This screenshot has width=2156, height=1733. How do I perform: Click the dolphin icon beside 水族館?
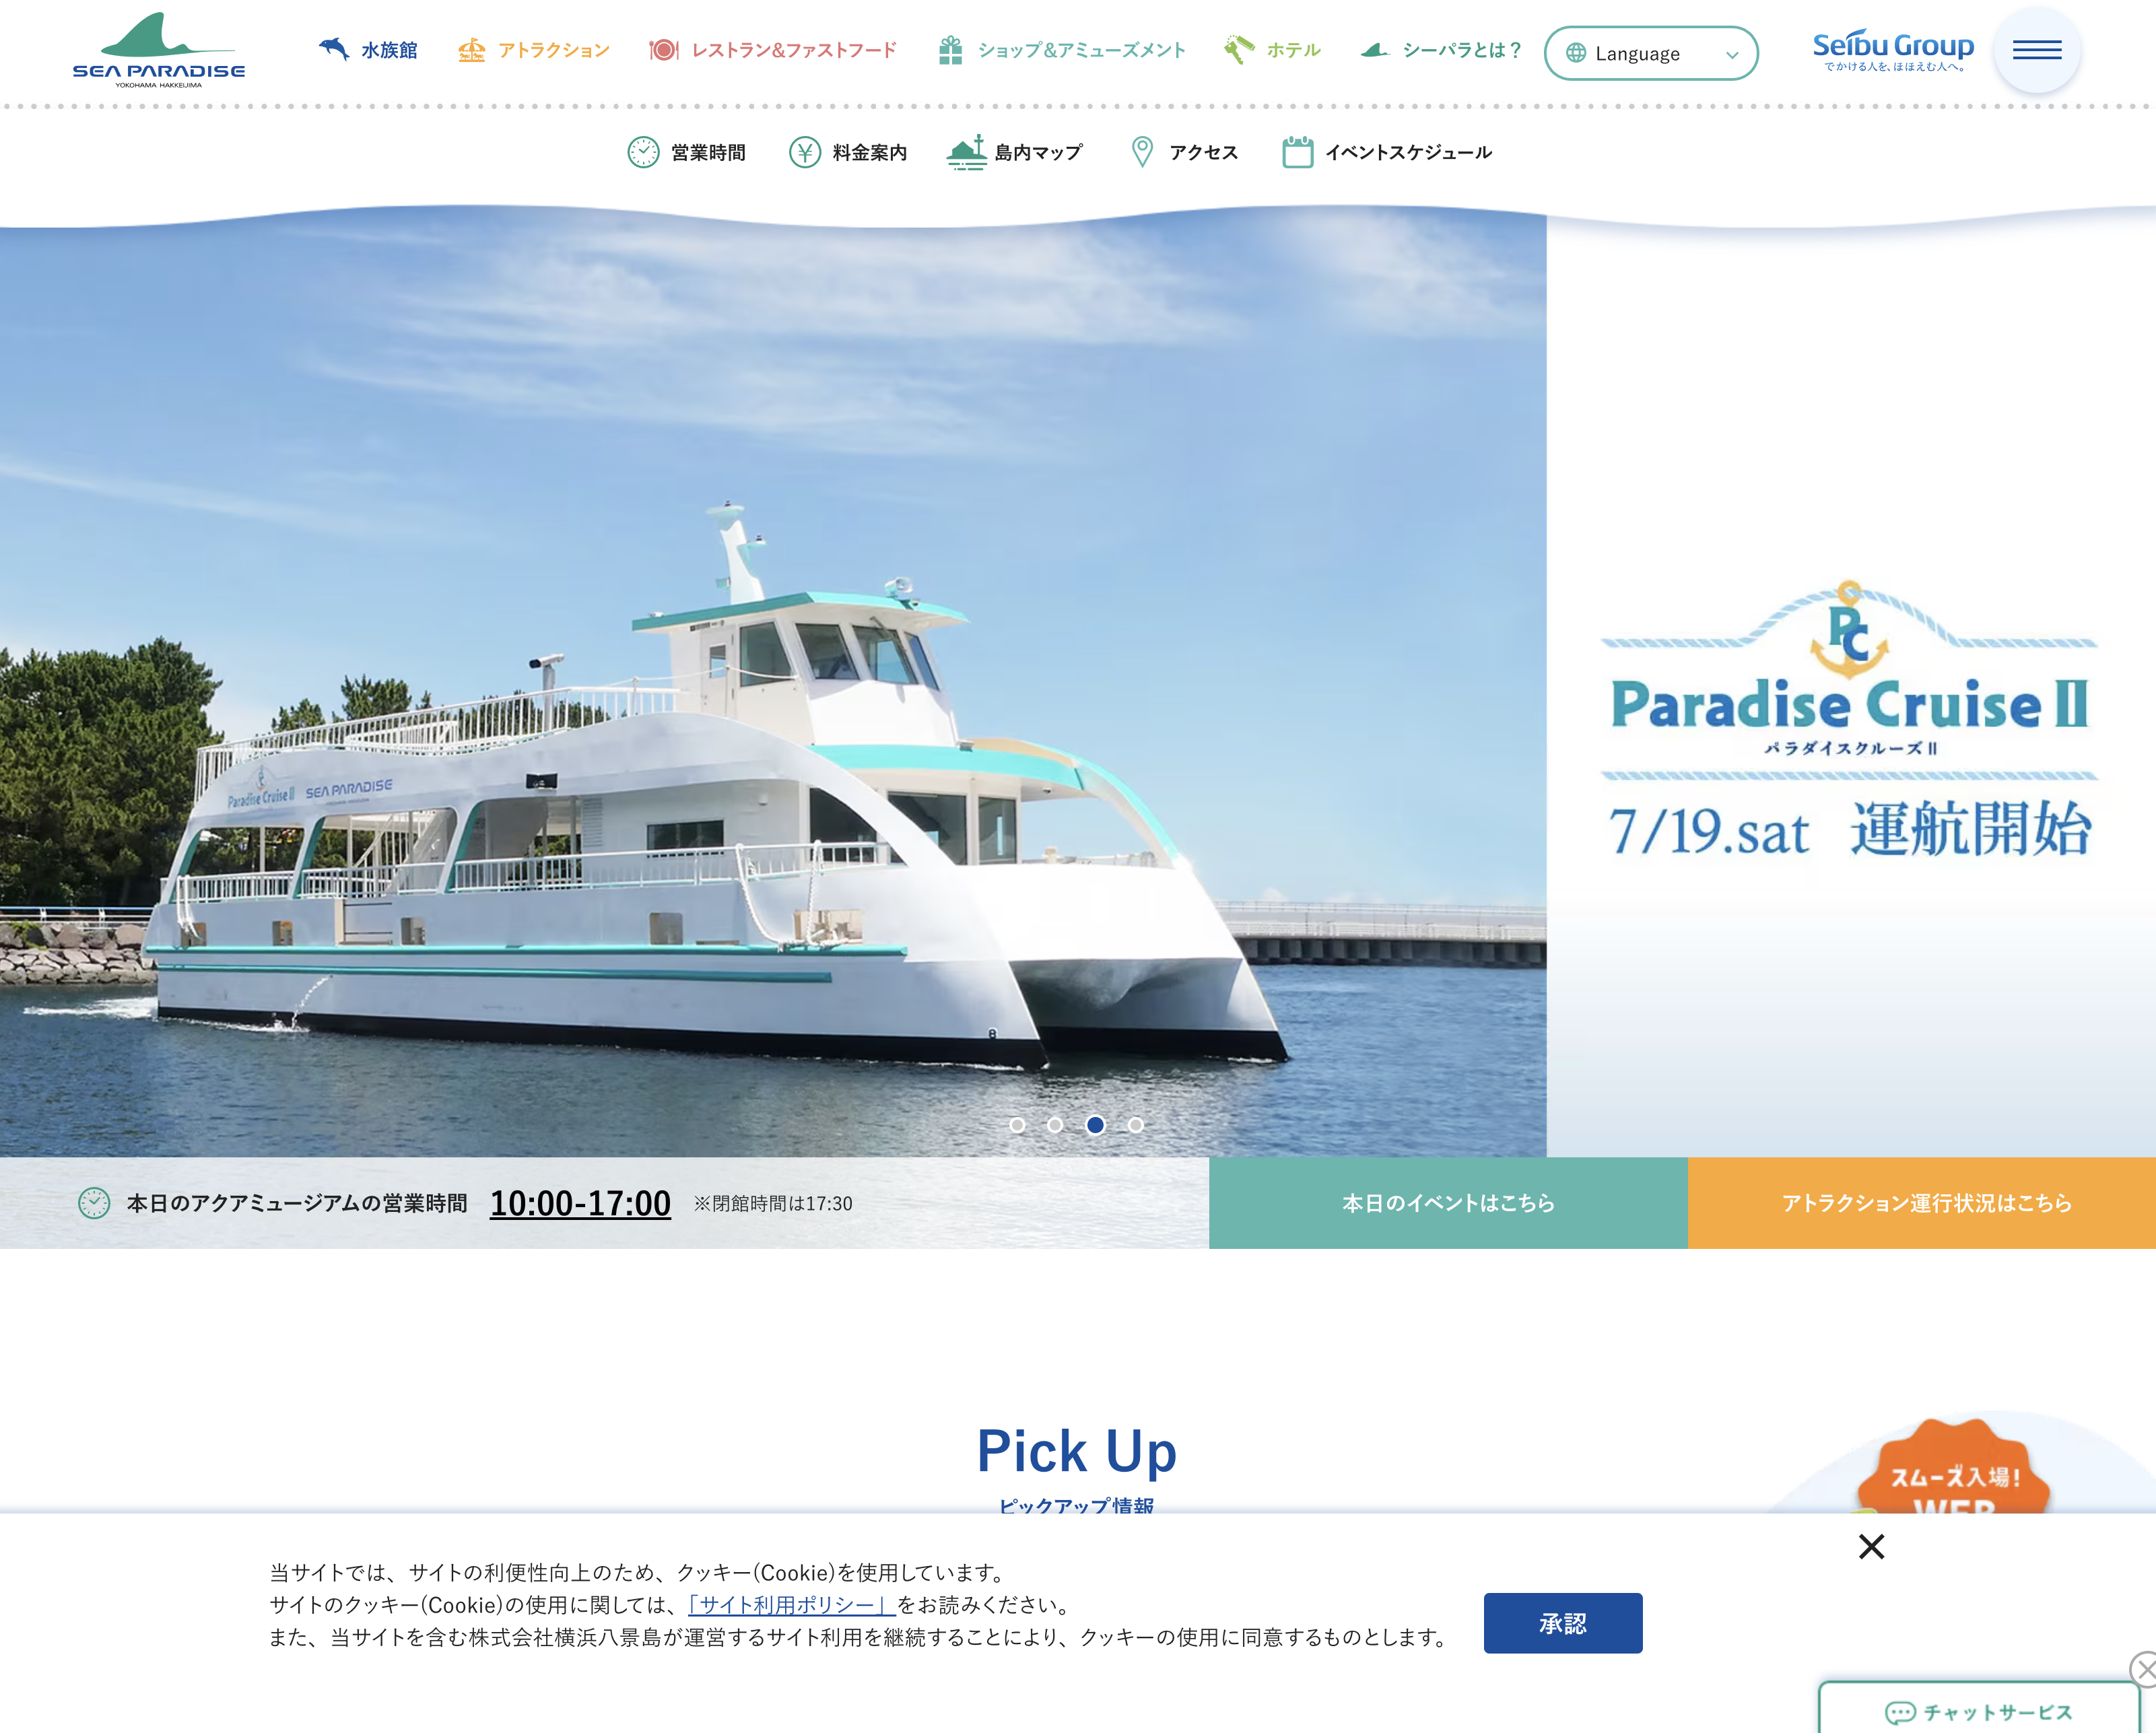(x=333, y=48)
